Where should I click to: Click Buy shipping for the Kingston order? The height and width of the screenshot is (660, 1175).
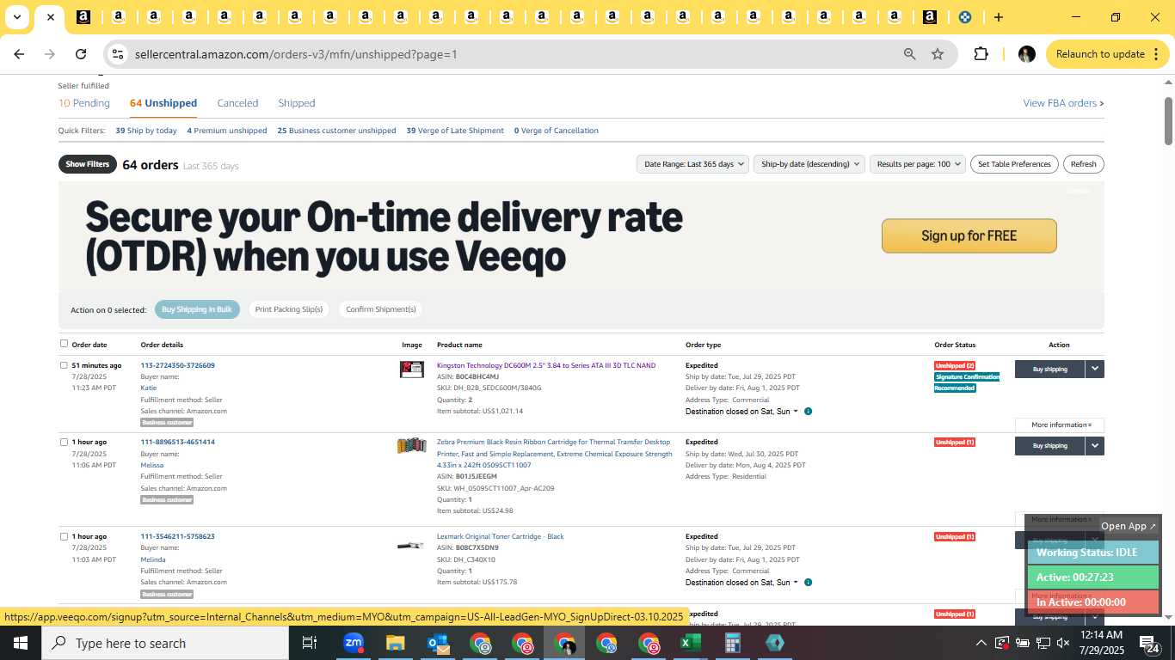coord(1049,369)
